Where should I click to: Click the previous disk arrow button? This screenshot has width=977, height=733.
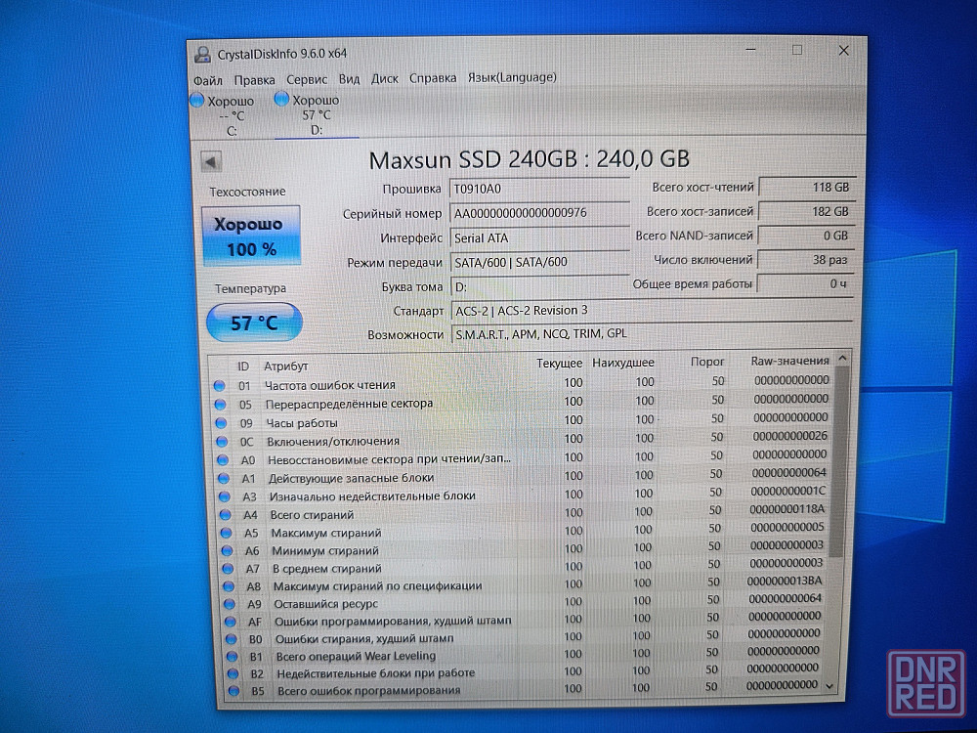tap(211, 162)
